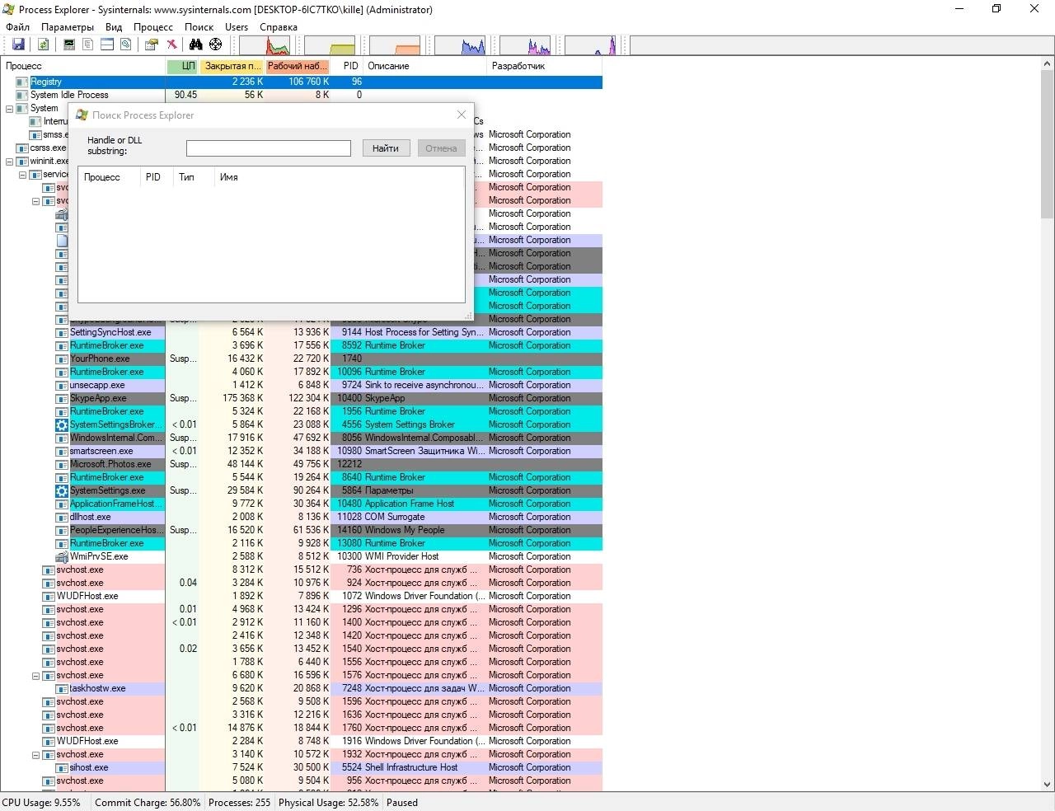Click CPU Usage value in status bar

click(41, 803)
